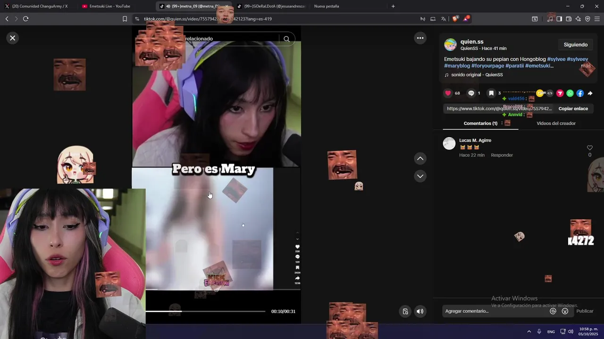The image size is (604, 339).
Task: Click the taskbar microphone icon
Action: tap(539, 331)
